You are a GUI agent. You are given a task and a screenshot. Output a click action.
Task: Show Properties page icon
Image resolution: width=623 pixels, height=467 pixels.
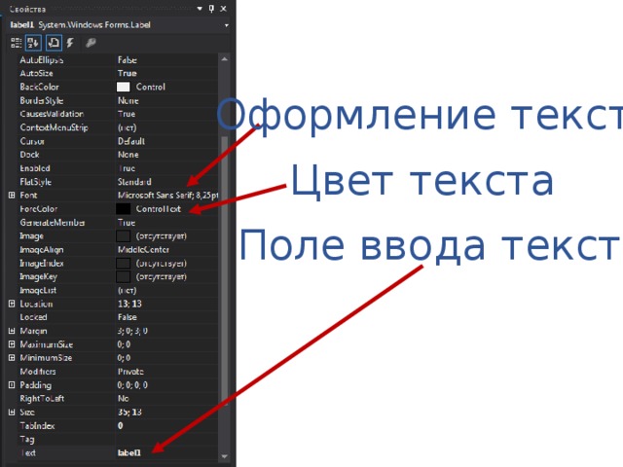tap(54, 43)
